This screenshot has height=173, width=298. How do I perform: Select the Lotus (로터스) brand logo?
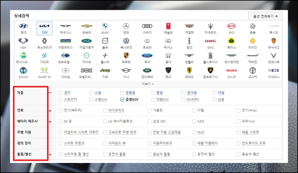pyautogui.click(x=231, y=41)
